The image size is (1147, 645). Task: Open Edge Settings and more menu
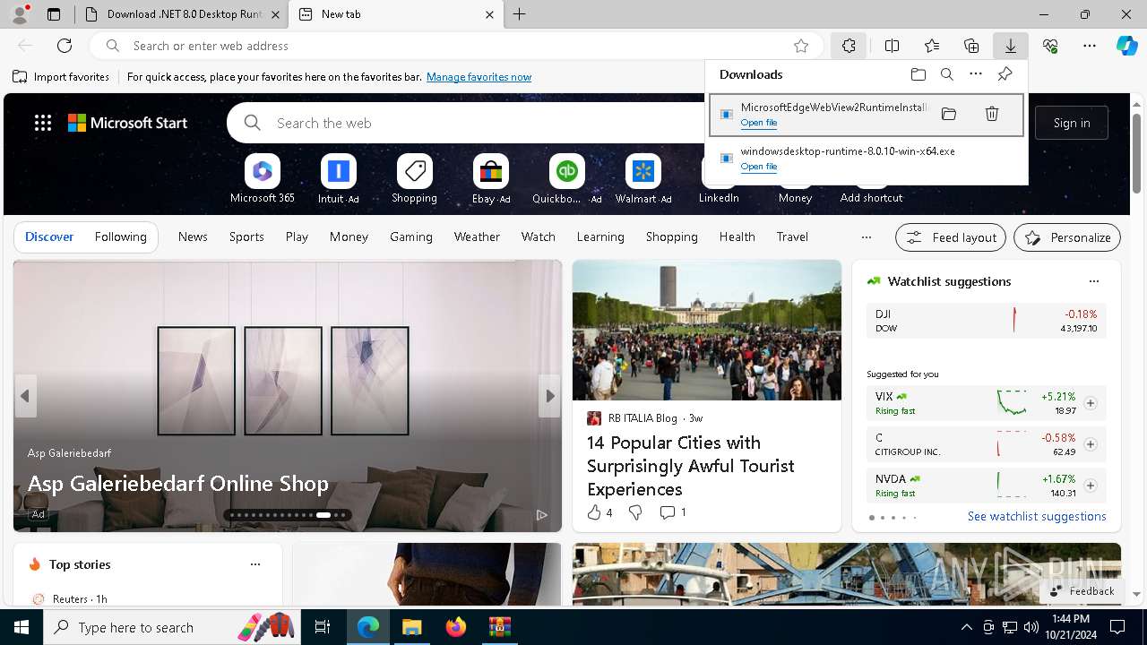(1090, 46)
